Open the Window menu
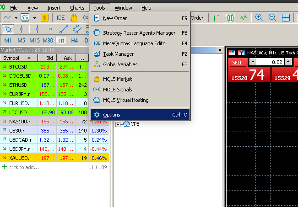This screenshot has height=207, width=298. [x=123, y=8]
